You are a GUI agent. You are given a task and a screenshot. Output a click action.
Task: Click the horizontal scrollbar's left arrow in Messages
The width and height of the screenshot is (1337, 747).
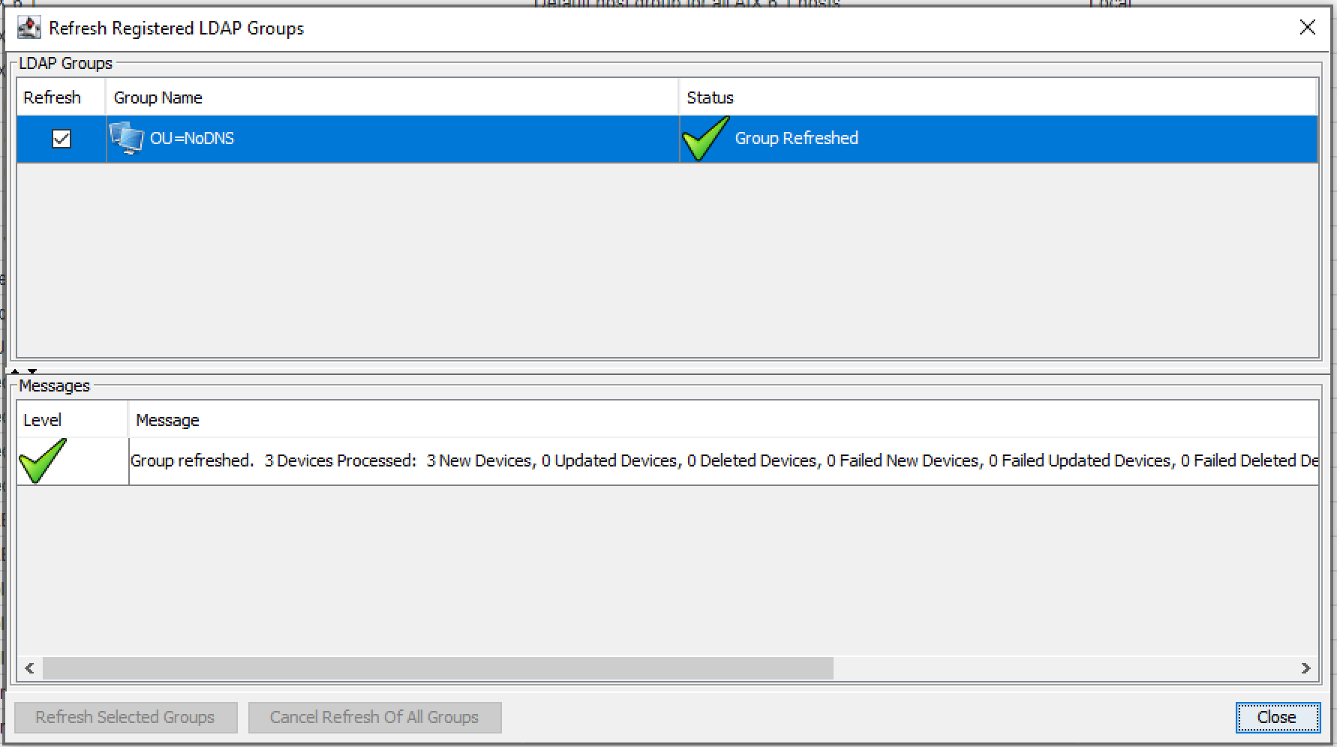click(x=30, y=668)
